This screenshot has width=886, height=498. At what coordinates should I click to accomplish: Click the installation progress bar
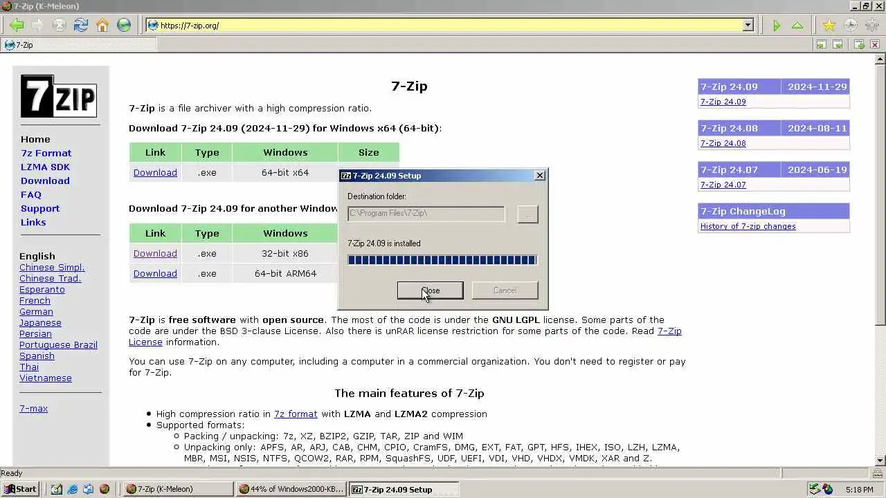(442, 260)
